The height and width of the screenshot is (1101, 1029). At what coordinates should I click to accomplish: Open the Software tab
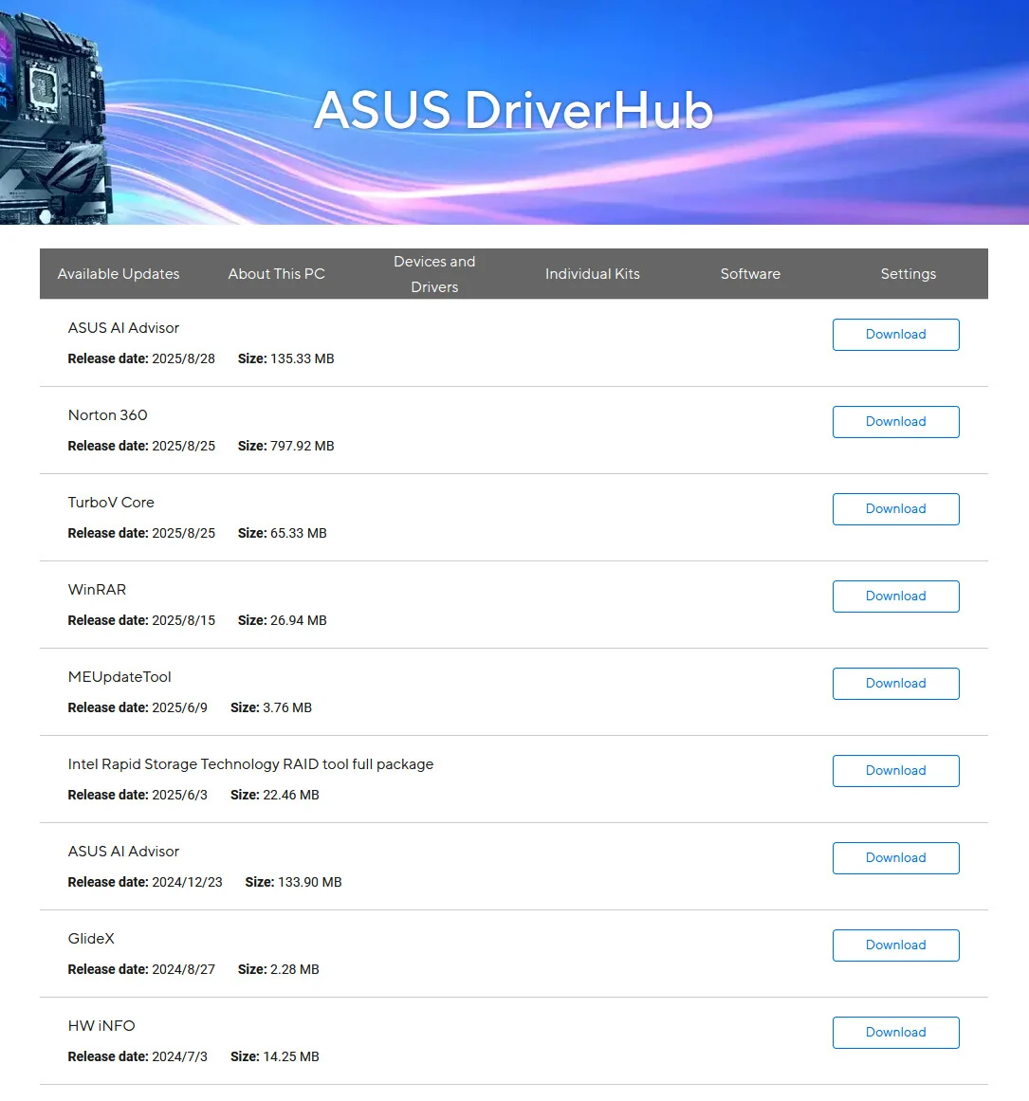point(750,274)
